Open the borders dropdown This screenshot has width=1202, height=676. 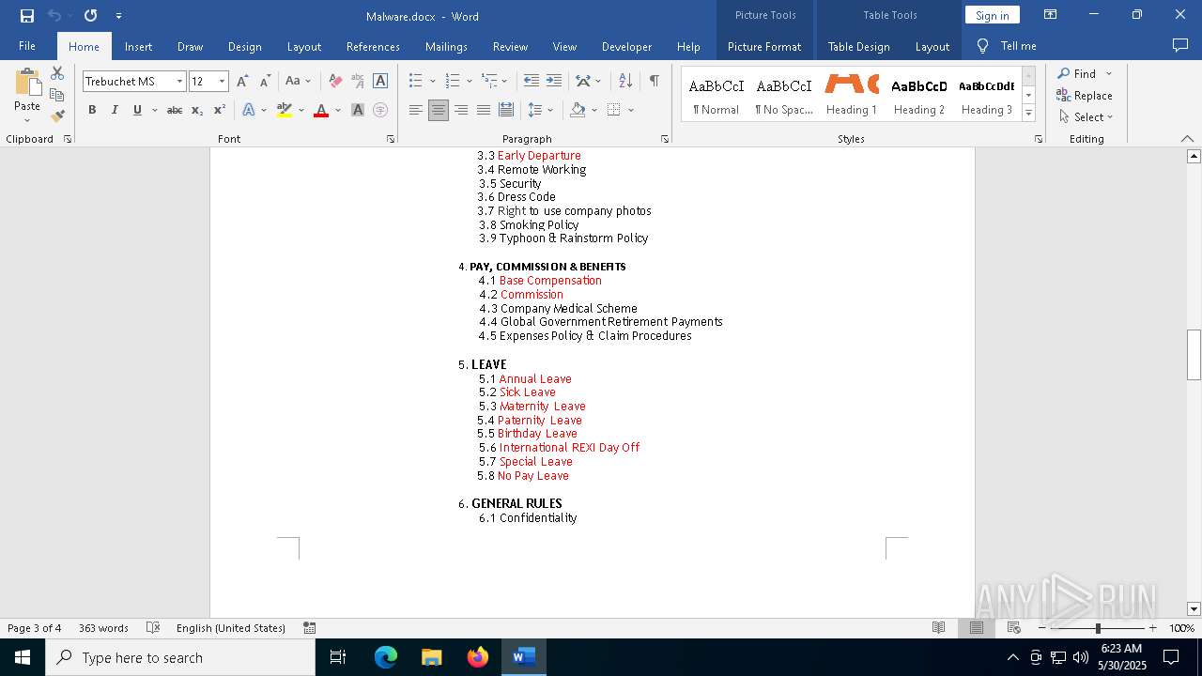tap(631, 111)
